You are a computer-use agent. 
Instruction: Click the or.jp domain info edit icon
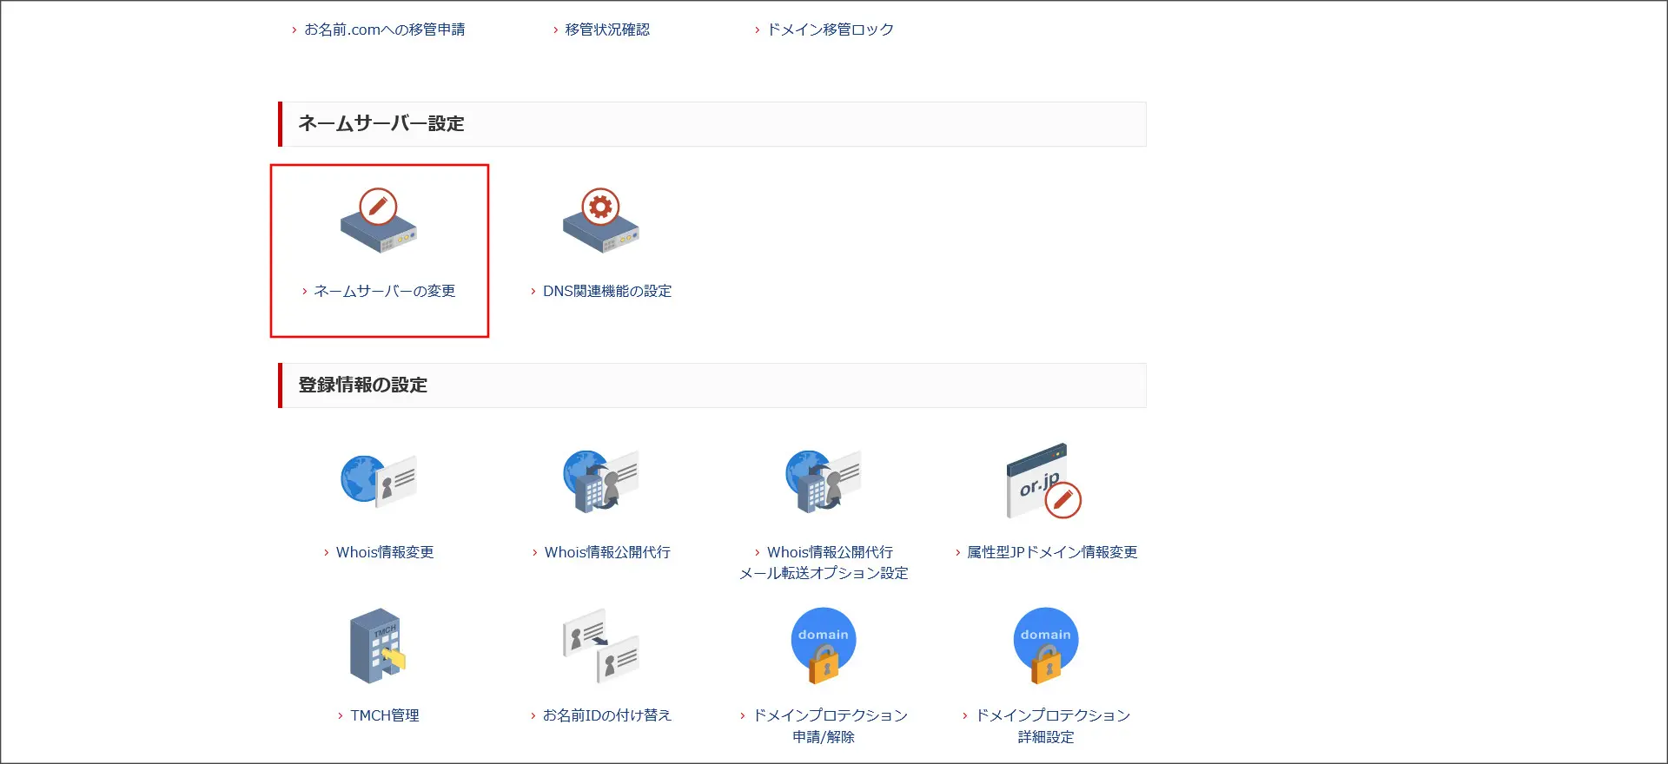tap(1044, 482)
